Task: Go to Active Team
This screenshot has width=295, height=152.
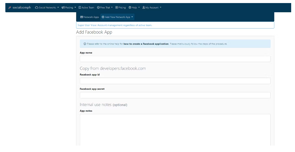Action: tap(87, 8)
